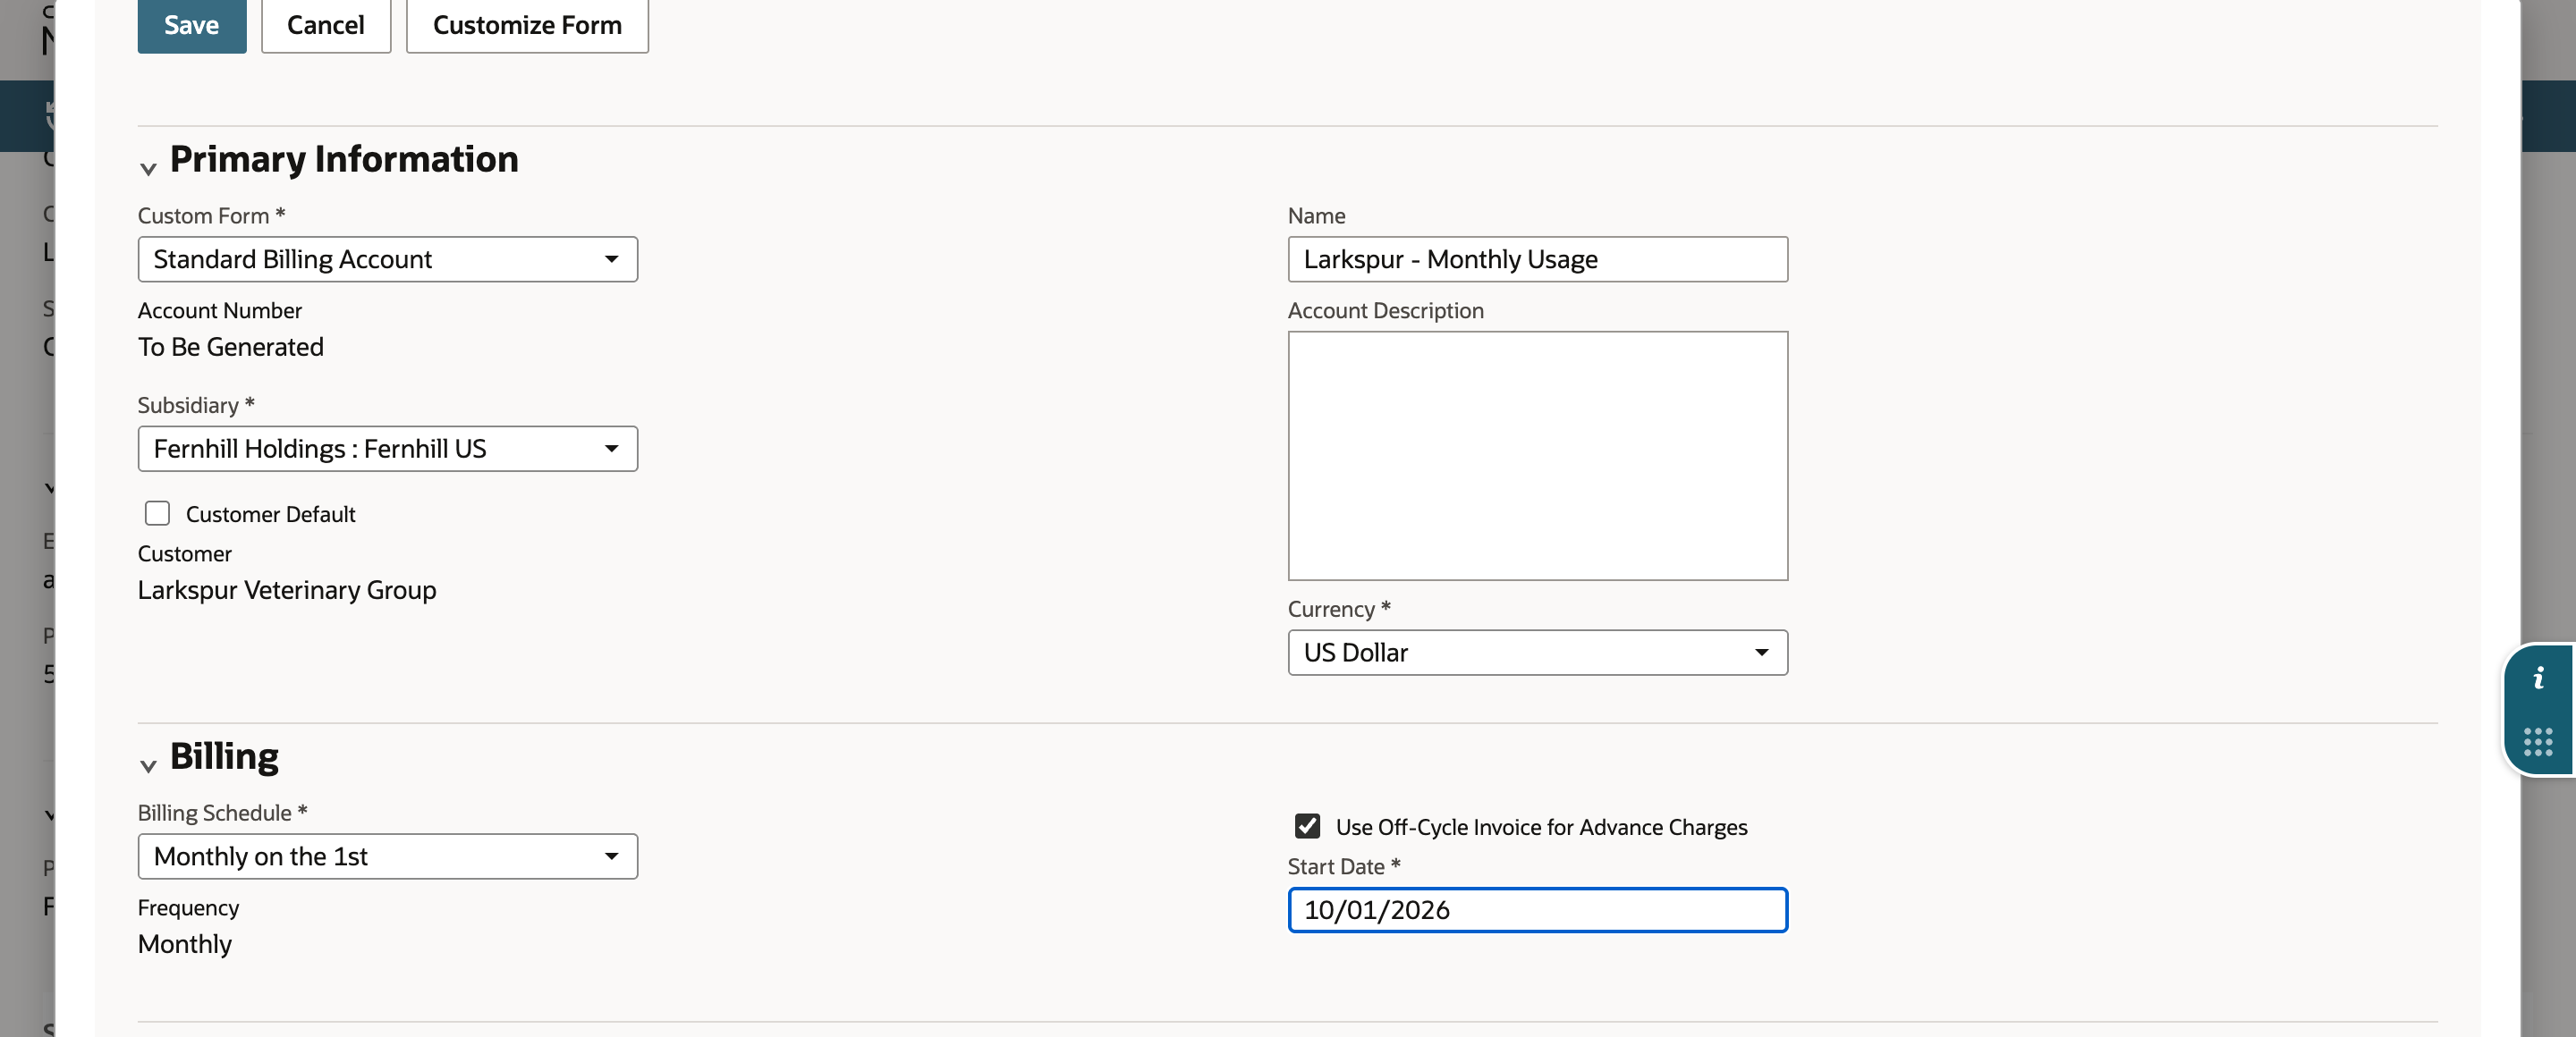Open the Currency dropdown
This screenshot has height=1037, width=2576.
pos(1537,653)
